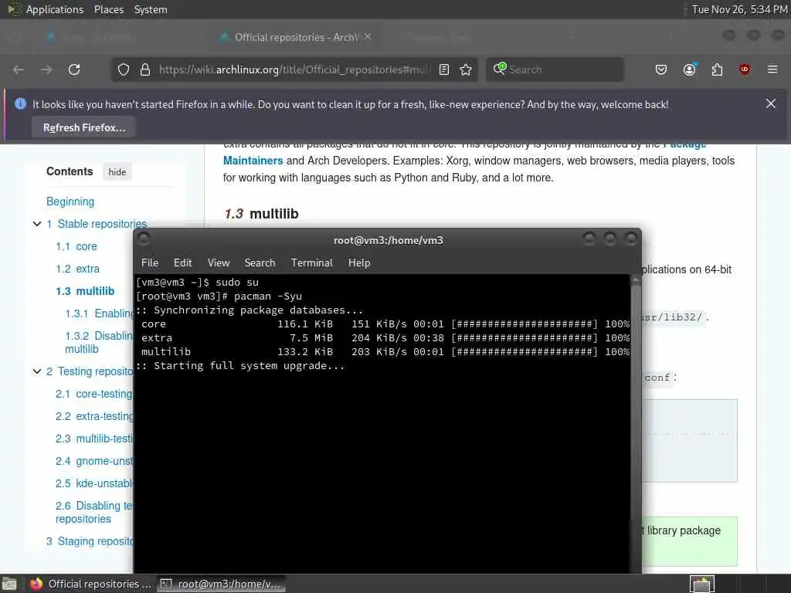Open the Pocket save icon
This screenshot has height=593, width=791.
[x=661, y=69]
